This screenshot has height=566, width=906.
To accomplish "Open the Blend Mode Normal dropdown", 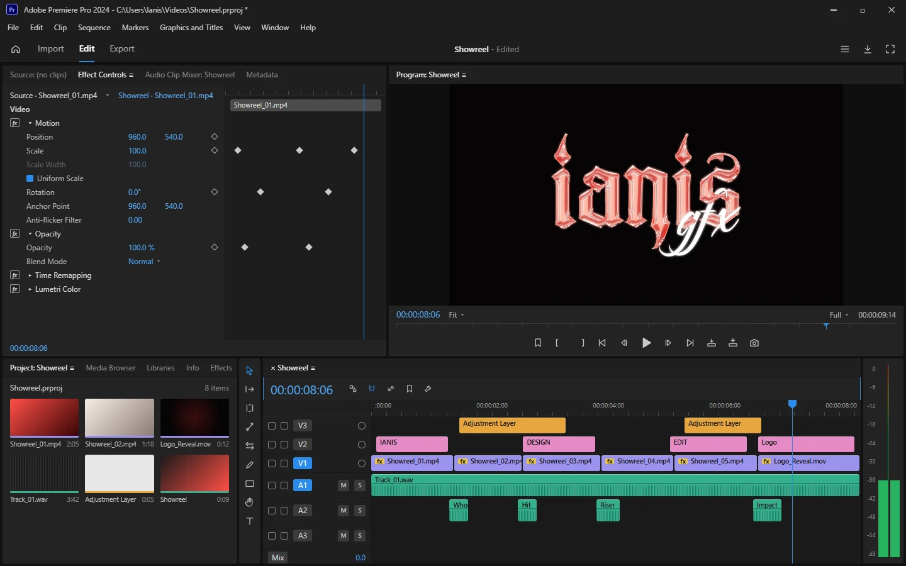I will [x=144, y=262].
